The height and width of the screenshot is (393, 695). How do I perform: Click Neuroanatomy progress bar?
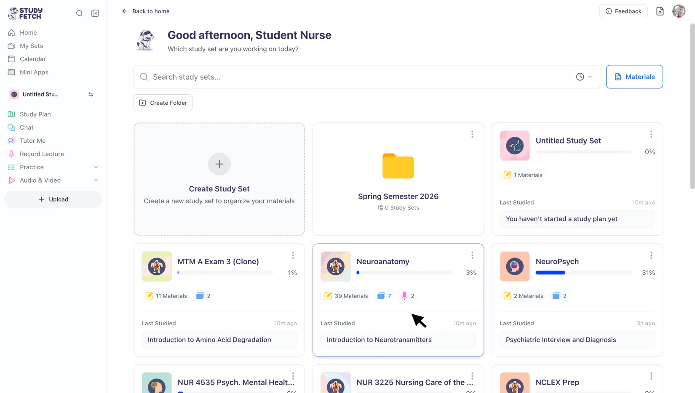(x=404, y=273)
